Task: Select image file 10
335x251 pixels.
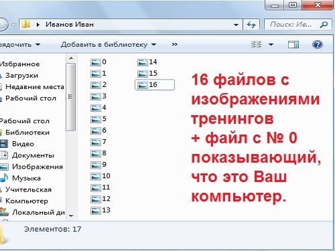Action: click(100, 176)
